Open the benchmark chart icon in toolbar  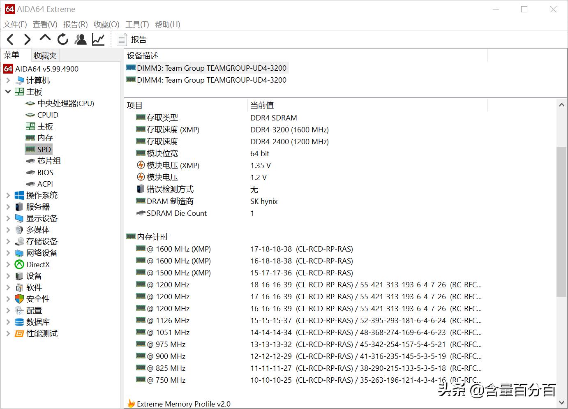pyautogui.click(x=98, y=39)
